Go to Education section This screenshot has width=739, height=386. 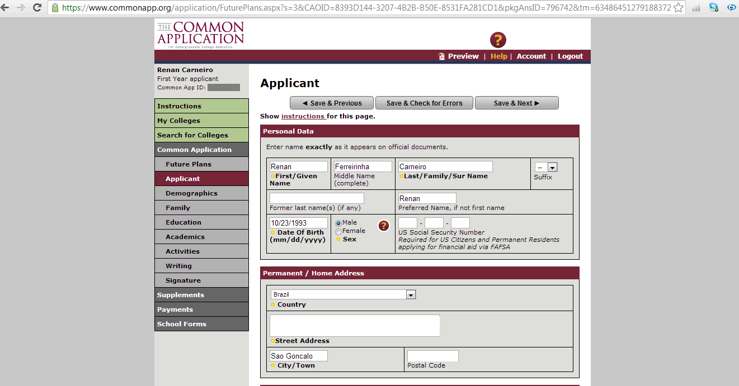[201, 222]
